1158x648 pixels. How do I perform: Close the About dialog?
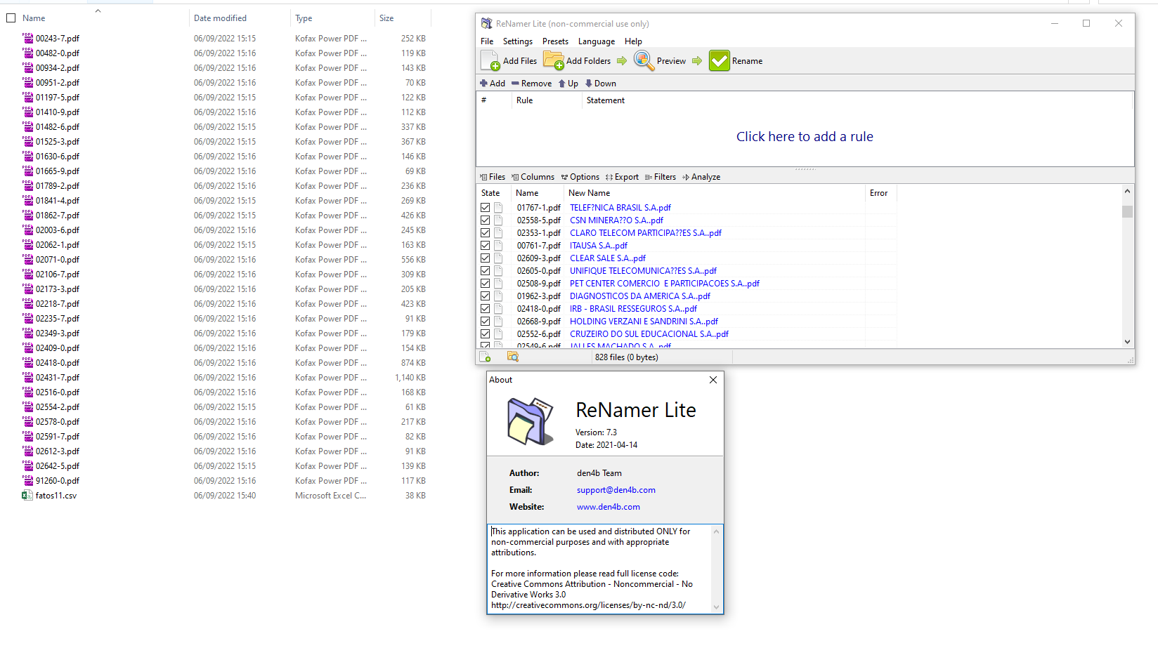click(x=713, y=380)
